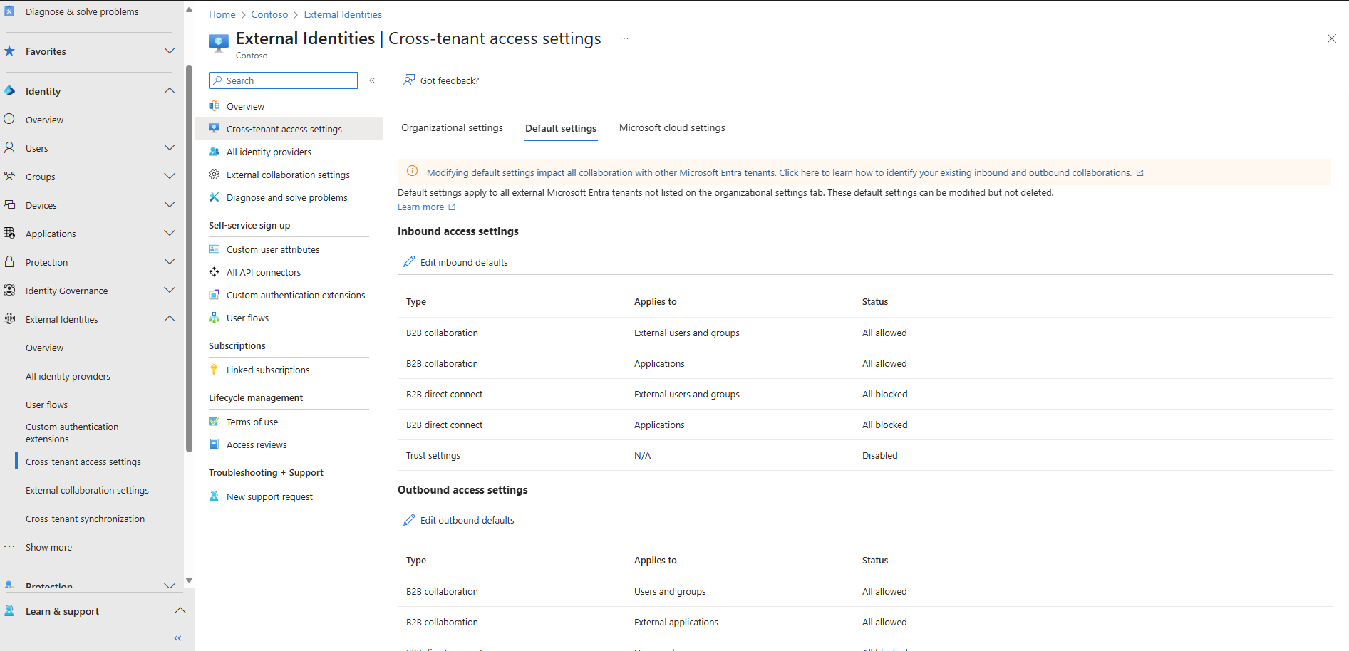Click the Linked subscriptions key icon
Screen dimensions: 1349x651
click(214, 370)
